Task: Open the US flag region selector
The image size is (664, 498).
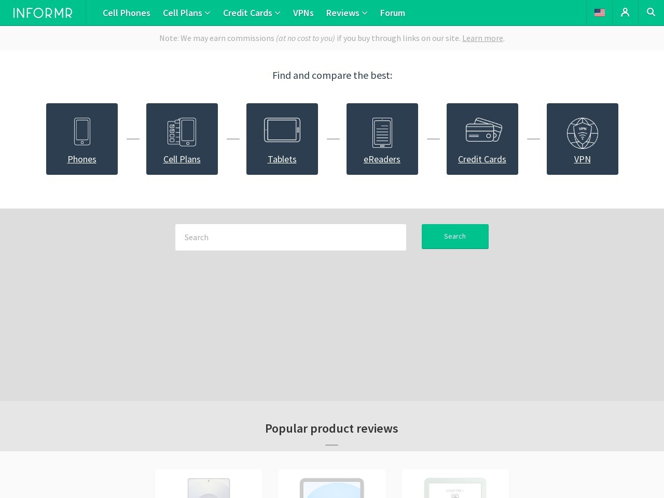Action: click(x=600, y=12)
